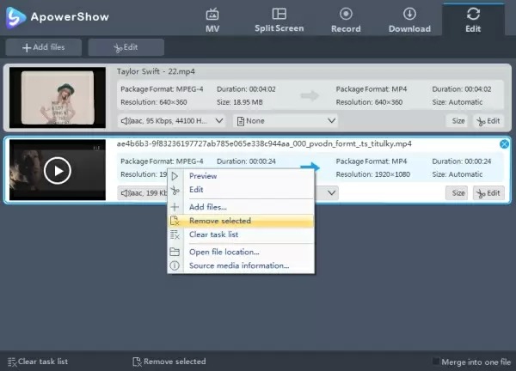Click the Add files button
The height and width of the screenshot is (371, 516).
[x=44, y=47]
